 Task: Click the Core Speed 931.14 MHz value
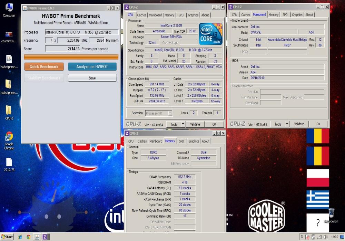pos(157,84)
